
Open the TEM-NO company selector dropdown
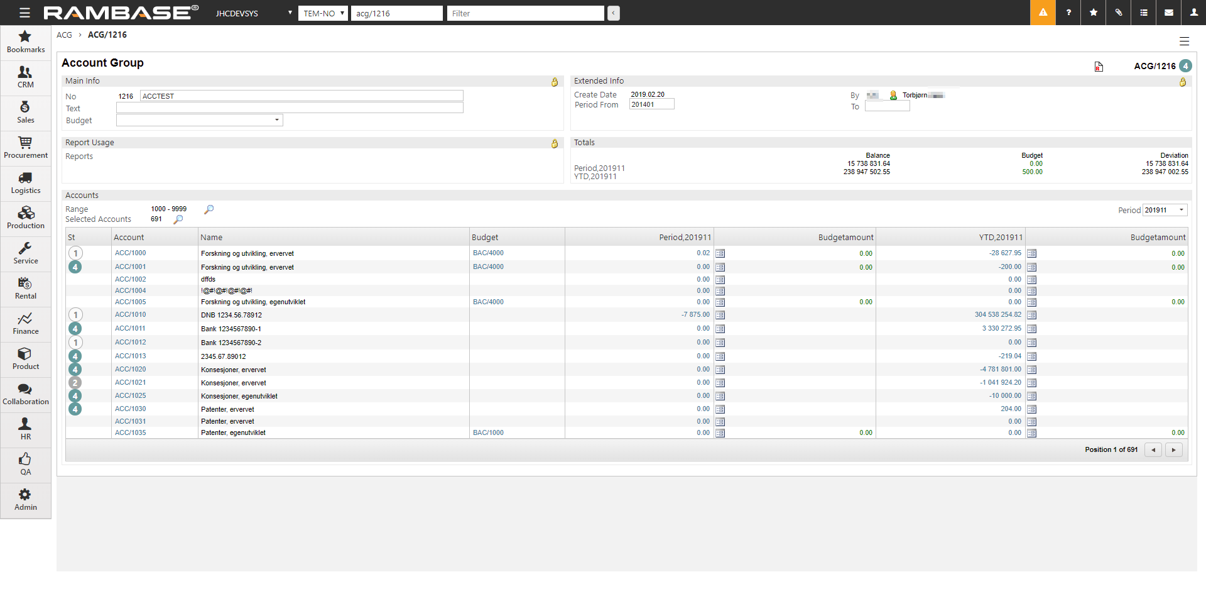(x=323, y=13)
